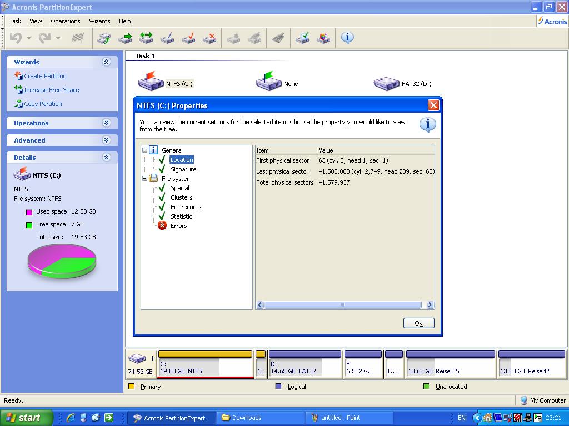Show hidden tray icons with the arrow
This screenshot has height=426, width=569.
click(x=477, y=418)
